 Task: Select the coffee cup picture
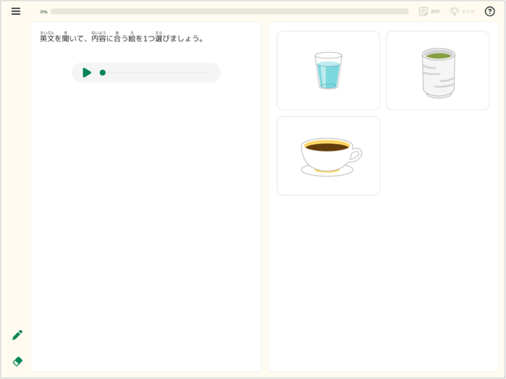click(328, 156)
